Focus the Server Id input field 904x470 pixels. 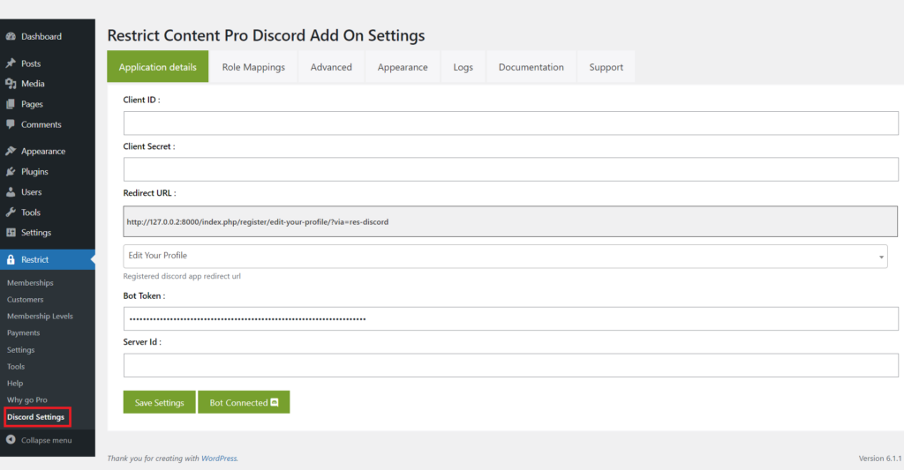coord(511,365)
